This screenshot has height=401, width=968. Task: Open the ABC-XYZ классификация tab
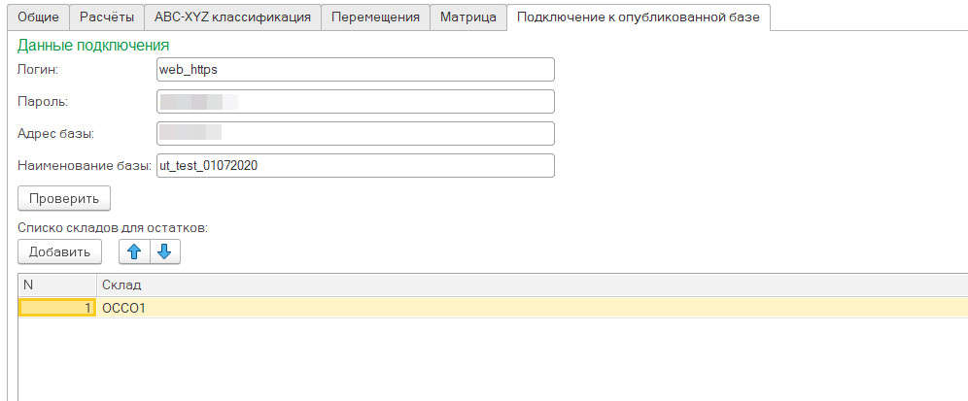coord(232,17)
